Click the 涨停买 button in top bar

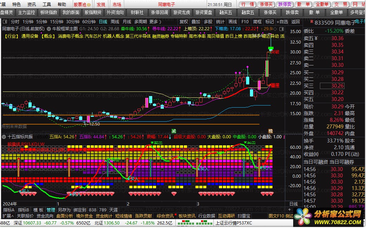(266, 5)
